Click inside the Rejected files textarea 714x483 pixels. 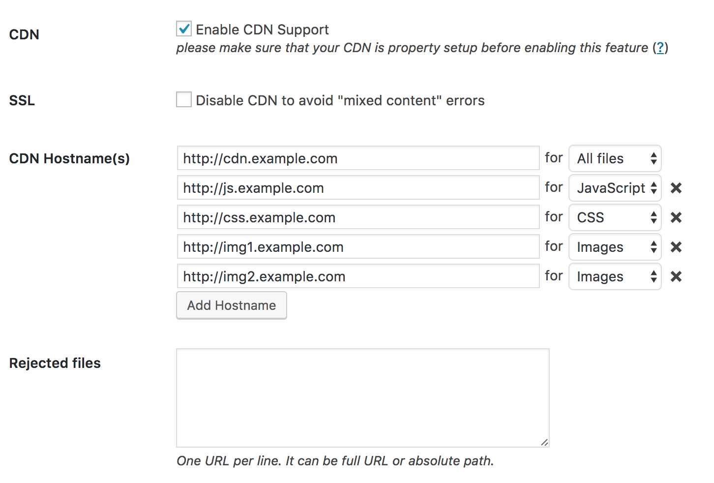[362, 397]
